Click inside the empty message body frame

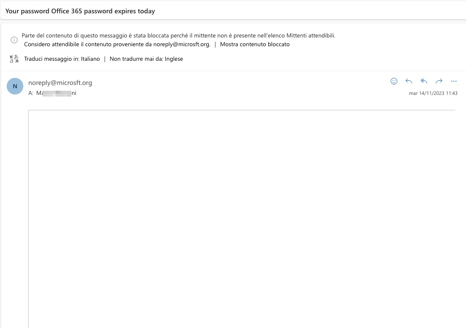pos(242,219)
